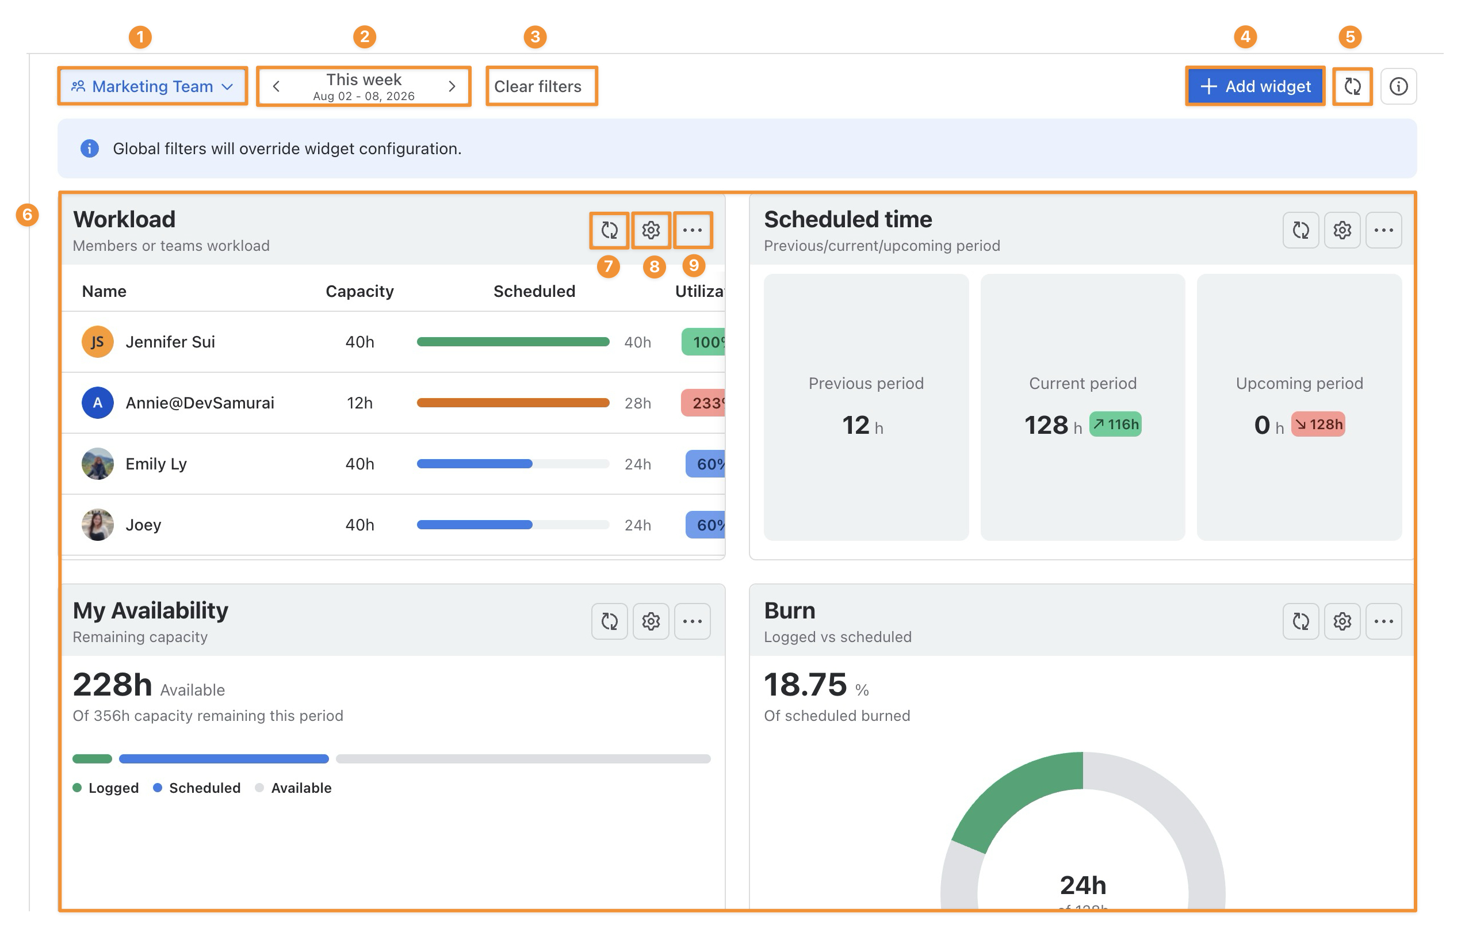
Task: Refresh the My Availability widget
Action: pos(609,621)
